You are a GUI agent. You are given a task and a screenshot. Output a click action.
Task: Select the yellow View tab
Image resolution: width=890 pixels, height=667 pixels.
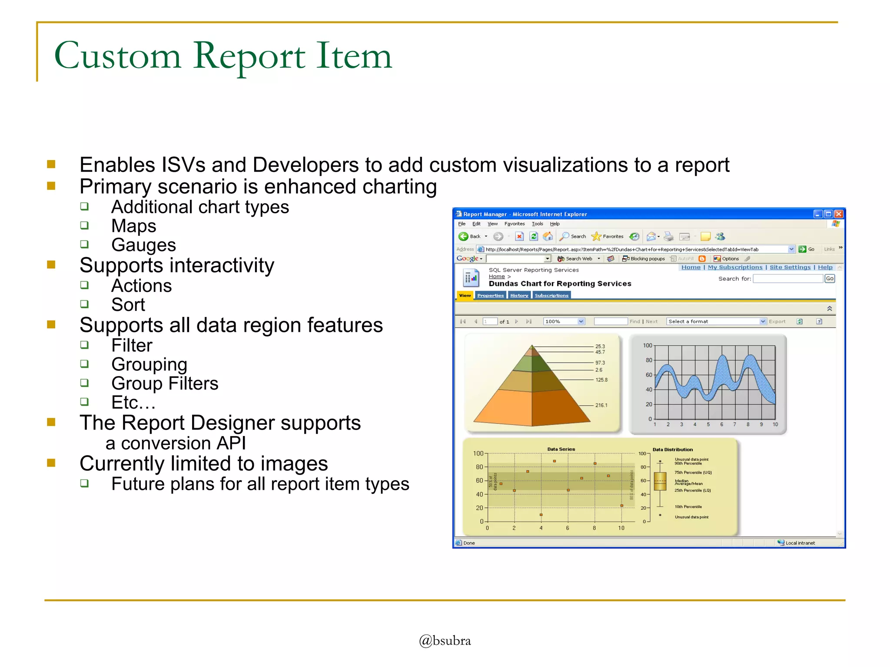coord(465,296)
